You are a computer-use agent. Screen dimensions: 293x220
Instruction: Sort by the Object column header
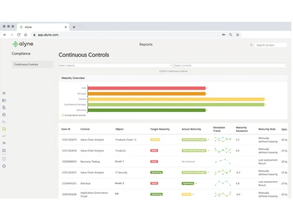click(120, 129)
